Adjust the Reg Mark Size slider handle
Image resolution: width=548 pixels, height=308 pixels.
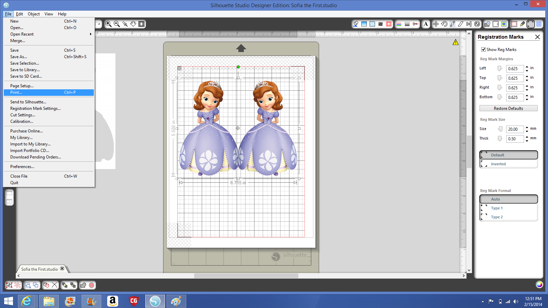(x=500, y=129)
